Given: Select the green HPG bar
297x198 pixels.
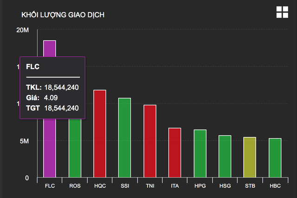Looking at the screenshot, I should click(x=200, y=153).
